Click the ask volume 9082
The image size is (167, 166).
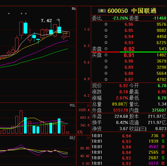(161, 31)
